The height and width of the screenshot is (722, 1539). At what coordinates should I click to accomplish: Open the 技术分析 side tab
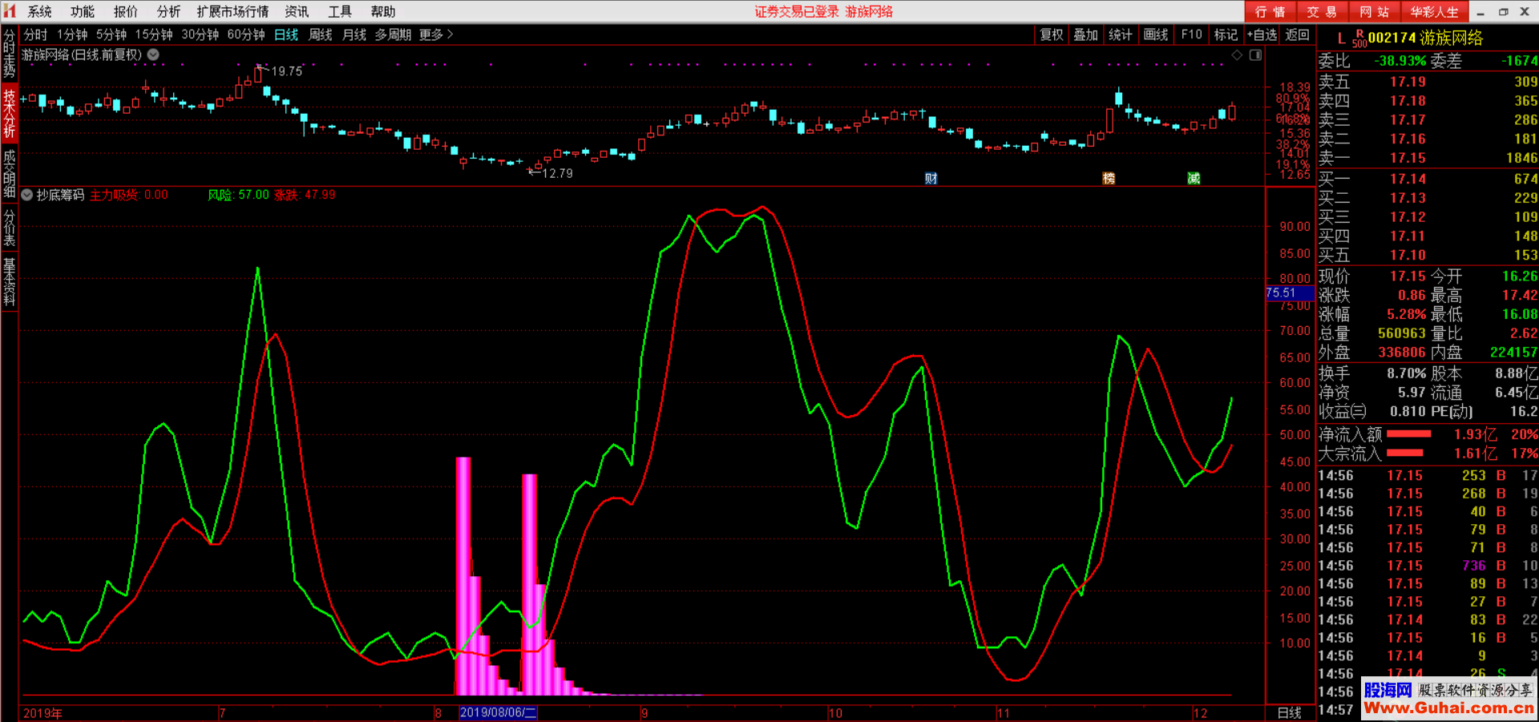(x=10, y=113)
